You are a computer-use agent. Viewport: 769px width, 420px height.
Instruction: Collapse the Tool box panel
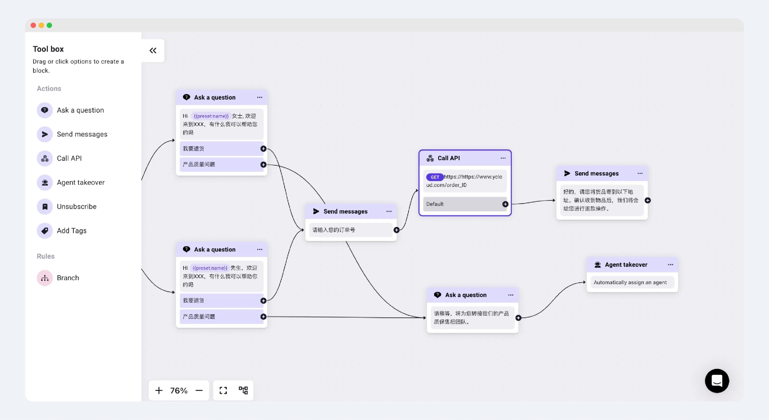153,50
